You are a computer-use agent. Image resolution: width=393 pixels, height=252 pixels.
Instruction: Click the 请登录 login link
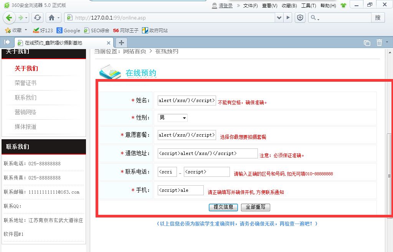pos(225,5)
